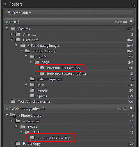The height and width of the screenshot is (147, 139).
Task: Click the green status indicator on OS (C:)
Action: [6, 22]
